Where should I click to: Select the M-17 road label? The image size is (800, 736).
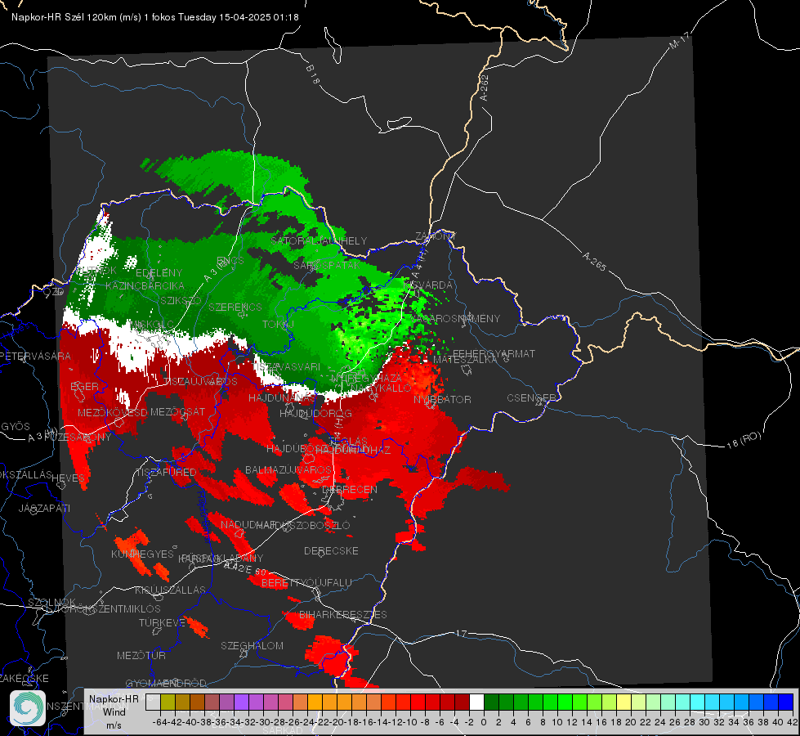[679, 41]
